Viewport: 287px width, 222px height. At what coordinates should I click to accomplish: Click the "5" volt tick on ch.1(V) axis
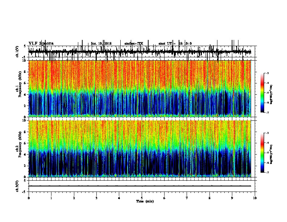(25, 46)
